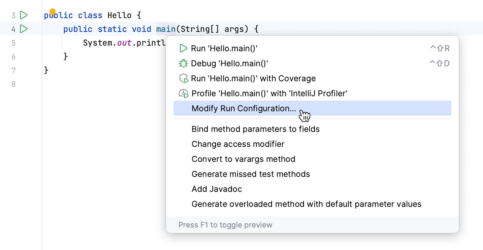Select Generate missed test methods

click(250, 174)
